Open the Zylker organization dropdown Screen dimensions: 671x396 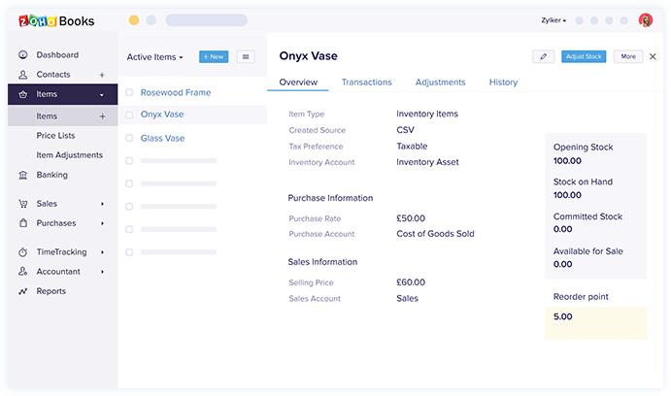554,20
